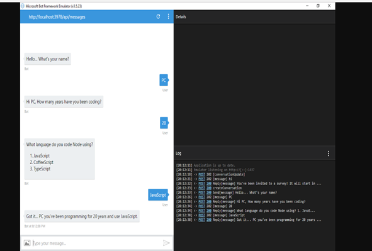Open POST link on 'Reply[message] Got it...' row
This screenshot has height=251, width=372.
point(201,220)
